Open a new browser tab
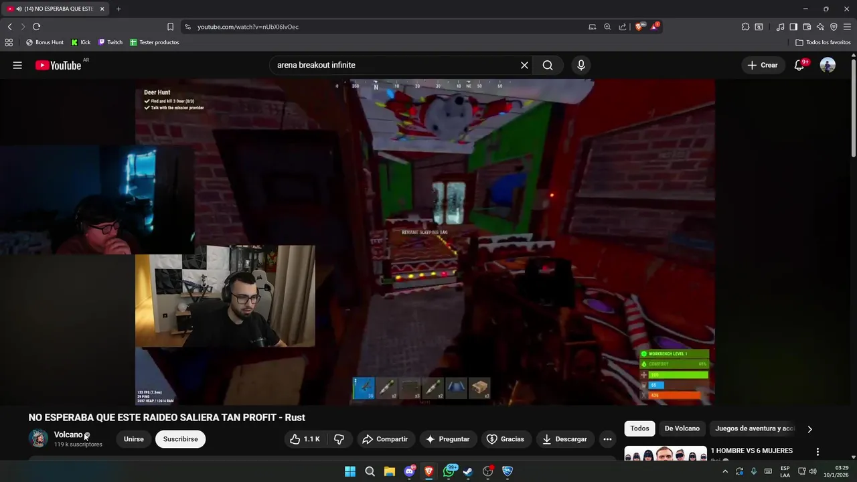 pos(119,9)
